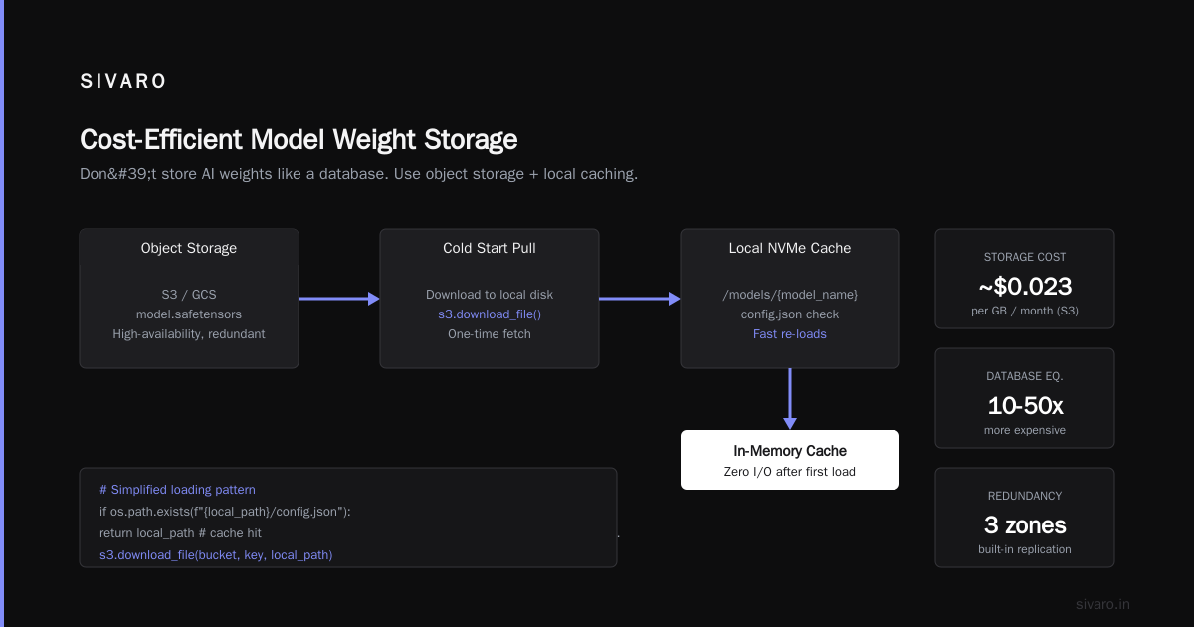1194x627 pixels.
Task: Click the SIVARO logo text
Action: [123, 82]
